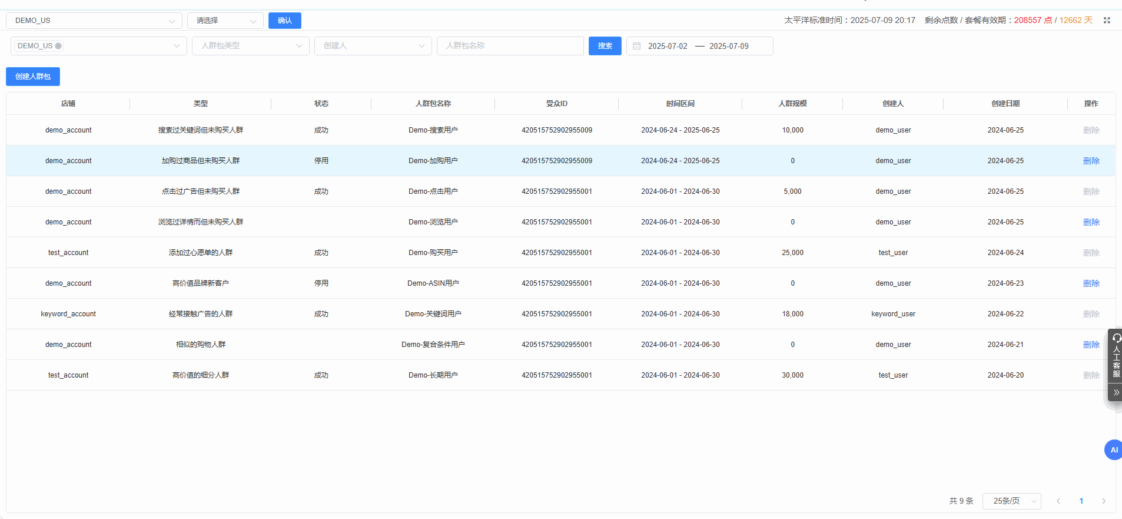Screen dimensions: 1122x519
Task: Open the 创建人 filter dropdown
Action: click(x=373, y=46)
